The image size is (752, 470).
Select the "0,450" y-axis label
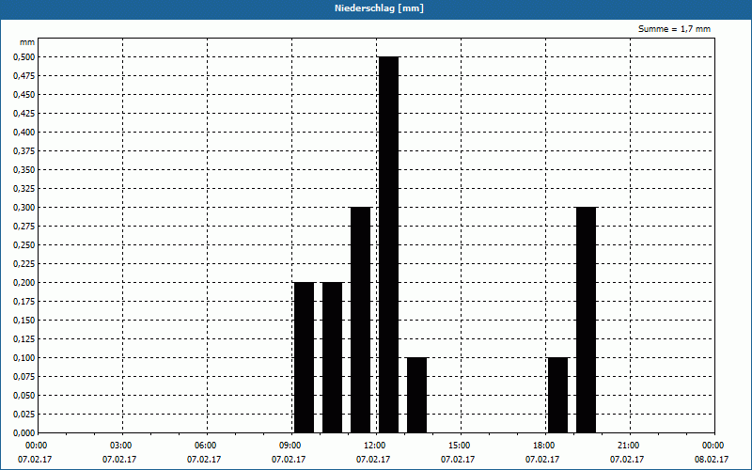24,95
